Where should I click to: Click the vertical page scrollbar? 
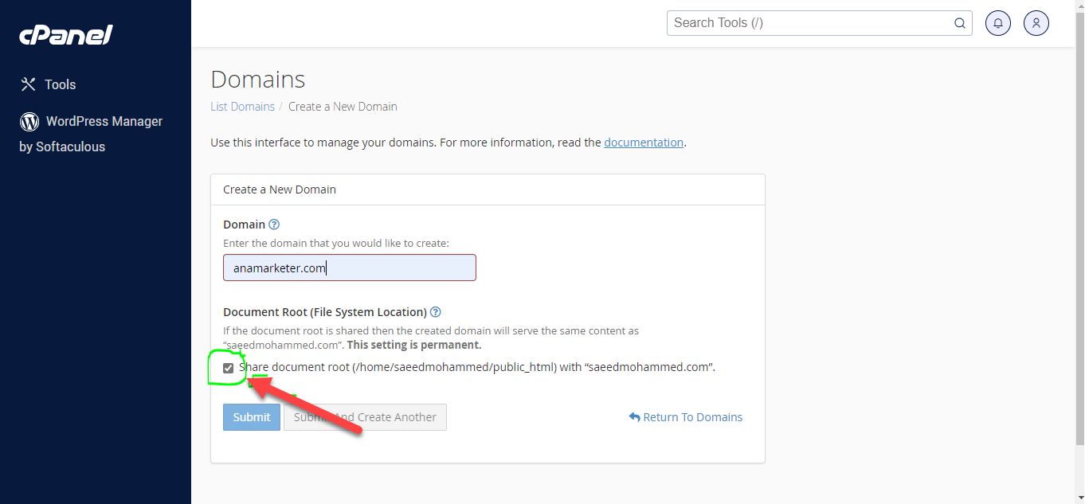click(x=1079, y=223)
